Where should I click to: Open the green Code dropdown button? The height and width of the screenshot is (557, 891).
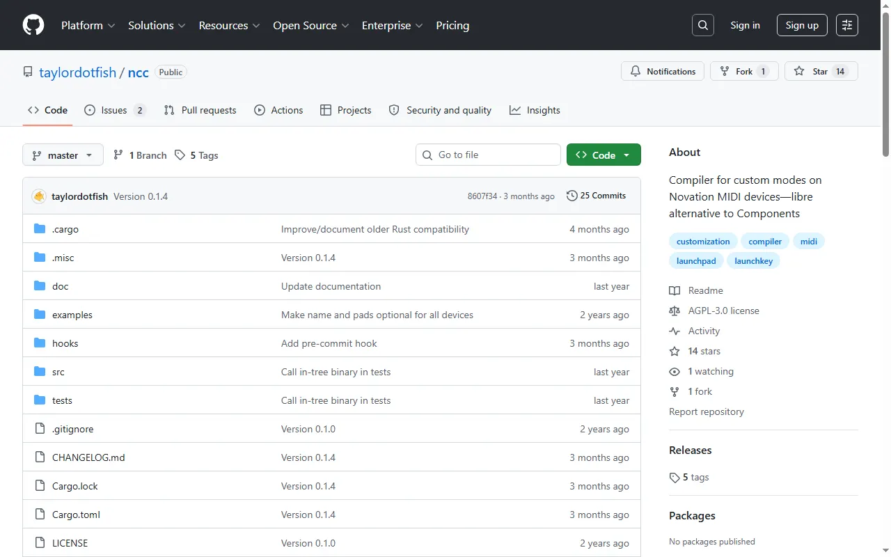[x=604, y=155]
